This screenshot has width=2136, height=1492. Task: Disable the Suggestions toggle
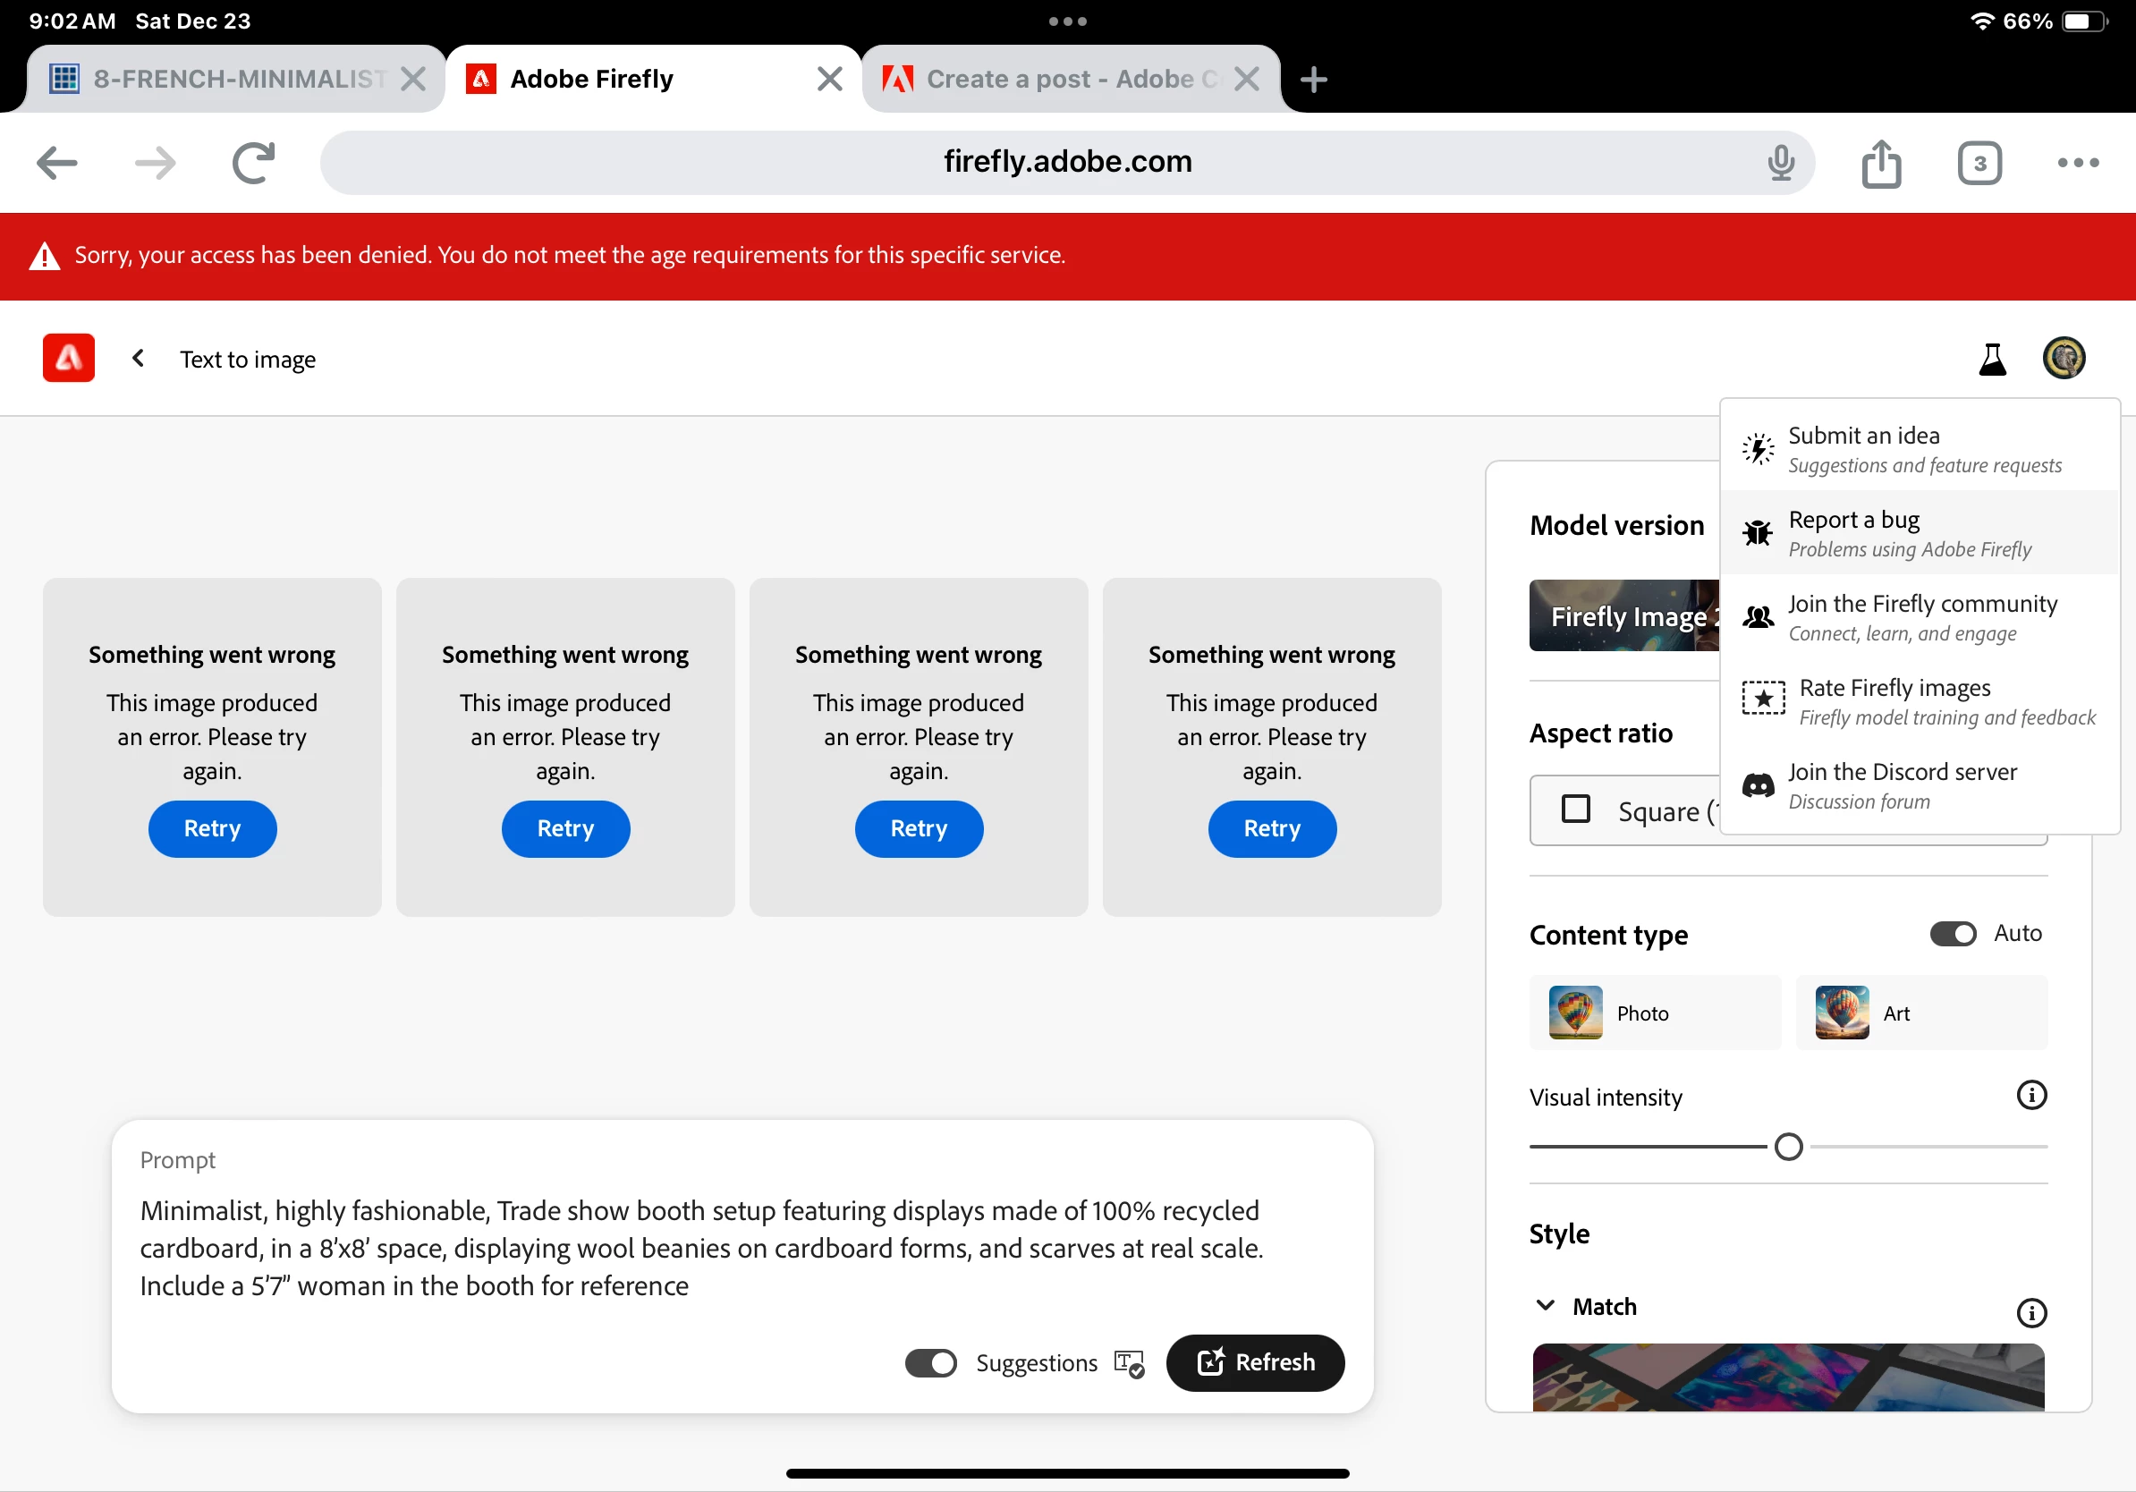pos(930,1363)
